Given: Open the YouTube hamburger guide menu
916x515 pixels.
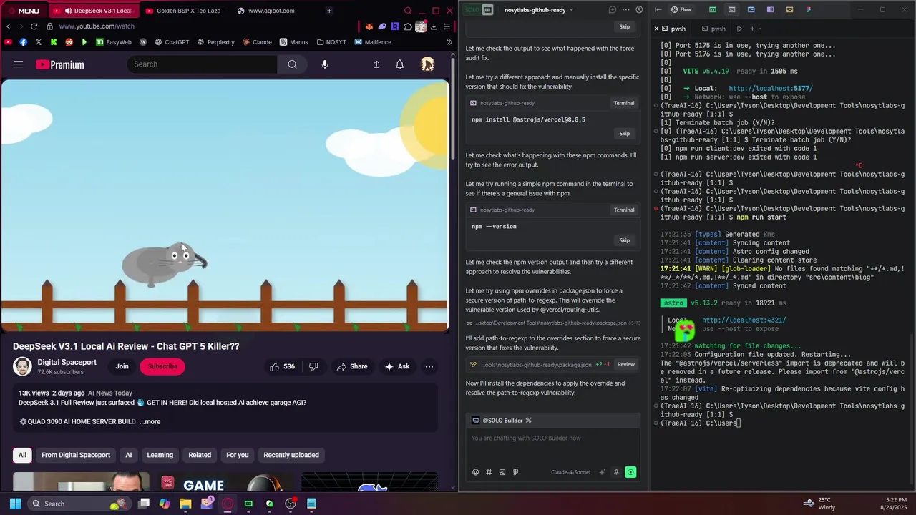Looking at the screenshot, I should coord(19,64).
